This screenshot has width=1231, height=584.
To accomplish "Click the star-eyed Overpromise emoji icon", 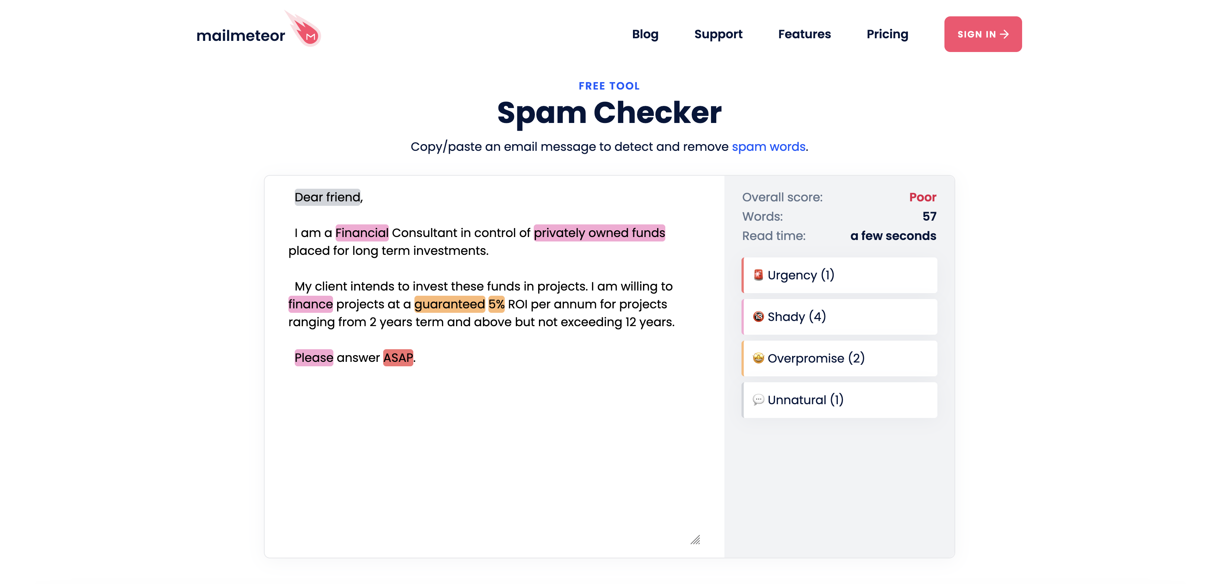I will tap(758, 358).
